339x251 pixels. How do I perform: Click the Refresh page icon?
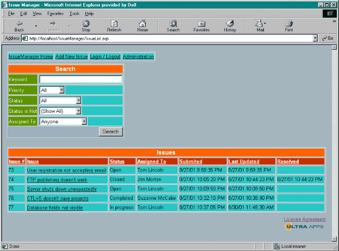pos(114,23)
